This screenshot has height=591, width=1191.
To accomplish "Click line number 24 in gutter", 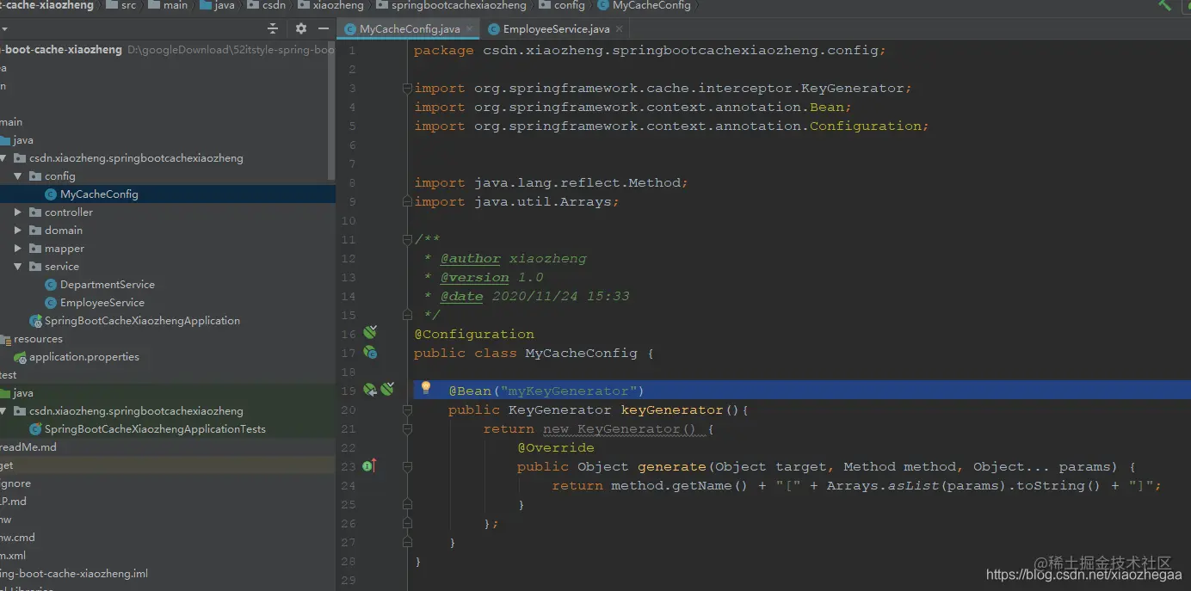I will pos(348,485).
